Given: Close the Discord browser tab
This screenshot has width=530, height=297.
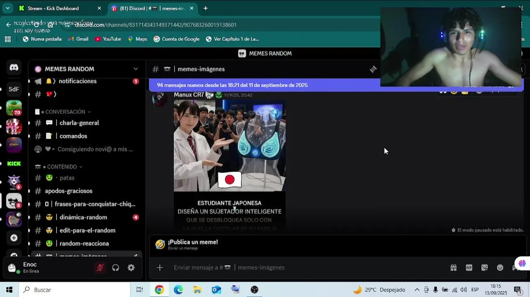Looking at the screenshot, I should point(192,8).
